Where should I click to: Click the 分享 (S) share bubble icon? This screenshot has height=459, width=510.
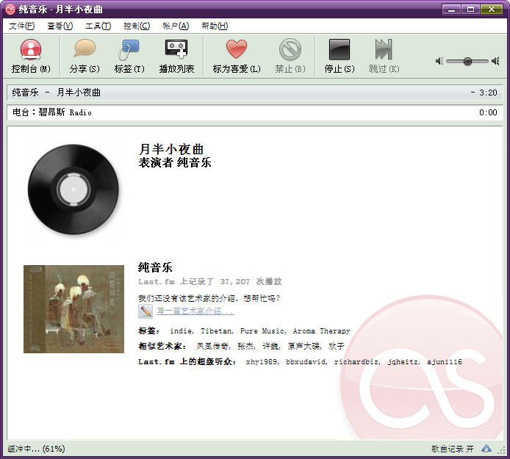(85, 48)
